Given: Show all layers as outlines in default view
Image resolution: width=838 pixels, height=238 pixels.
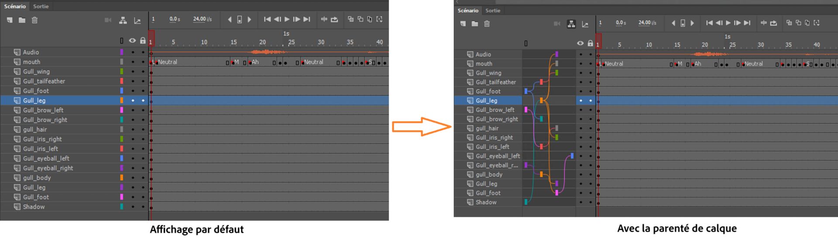Looking at the screenshot, I should [x=122, y=41].
